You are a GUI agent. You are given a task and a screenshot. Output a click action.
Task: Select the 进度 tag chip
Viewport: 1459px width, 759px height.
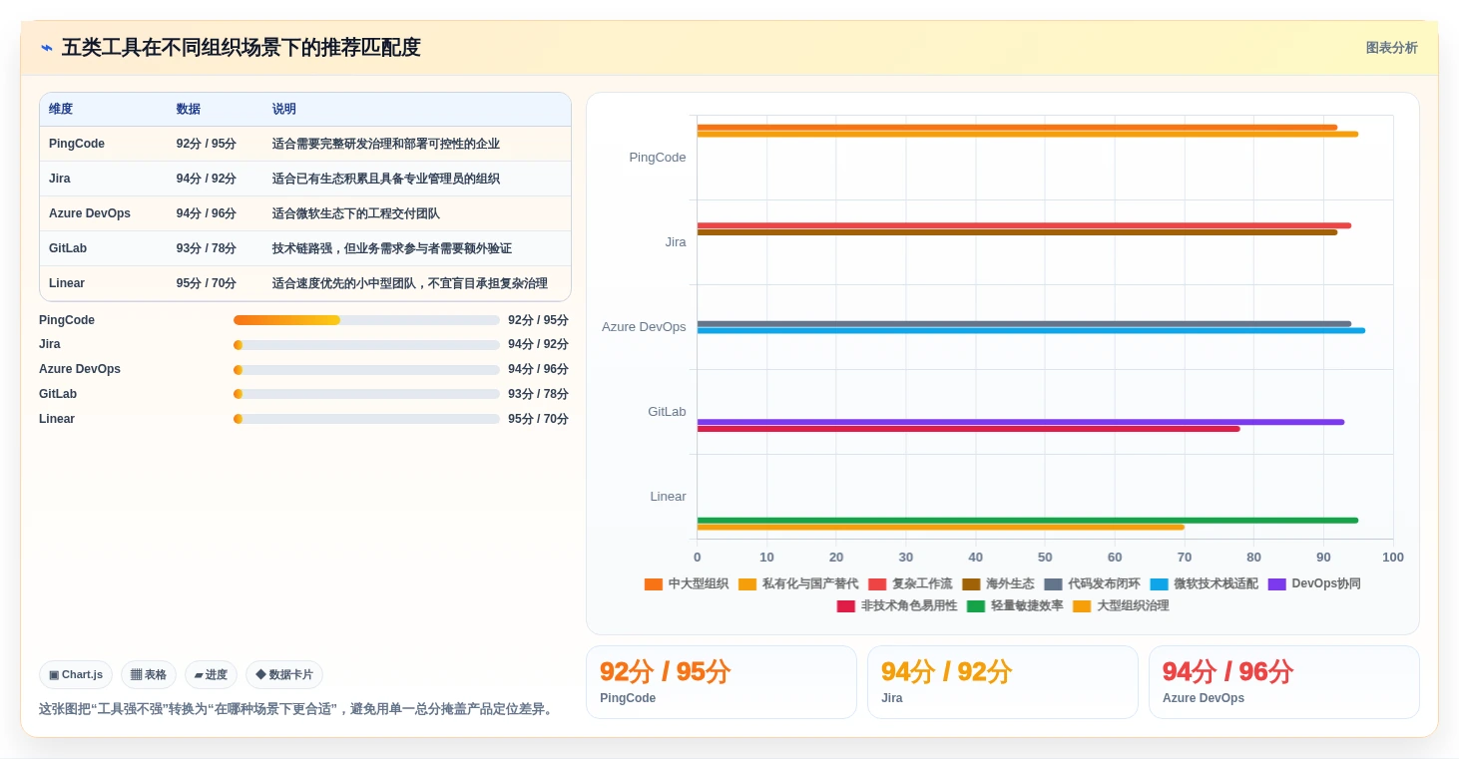coord(211,675)
